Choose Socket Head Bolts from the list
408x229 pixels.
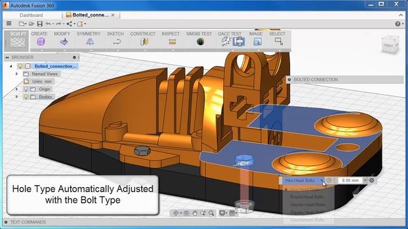(x=307, y=205)
